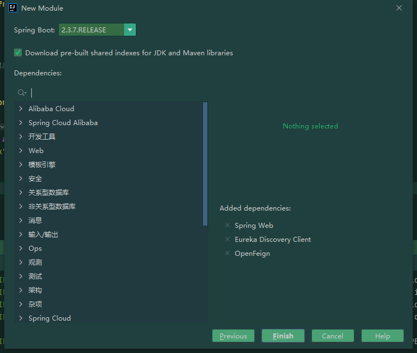Screen dimensions: 417x353
Task: Expand the Spring Cloud category
Action: tap(21, 318)
